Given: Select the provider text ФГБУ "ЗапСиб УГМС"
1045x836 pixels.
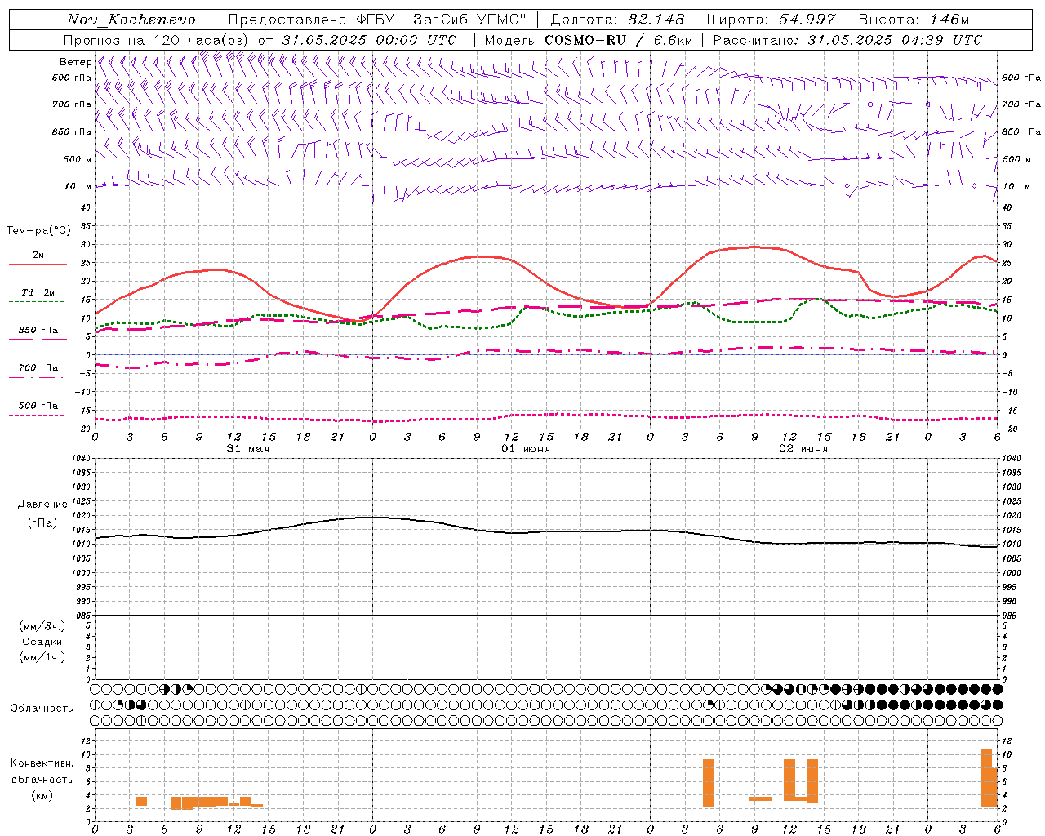Looking at the screenshot, I should pyautogui.click(x=441, y=20).
